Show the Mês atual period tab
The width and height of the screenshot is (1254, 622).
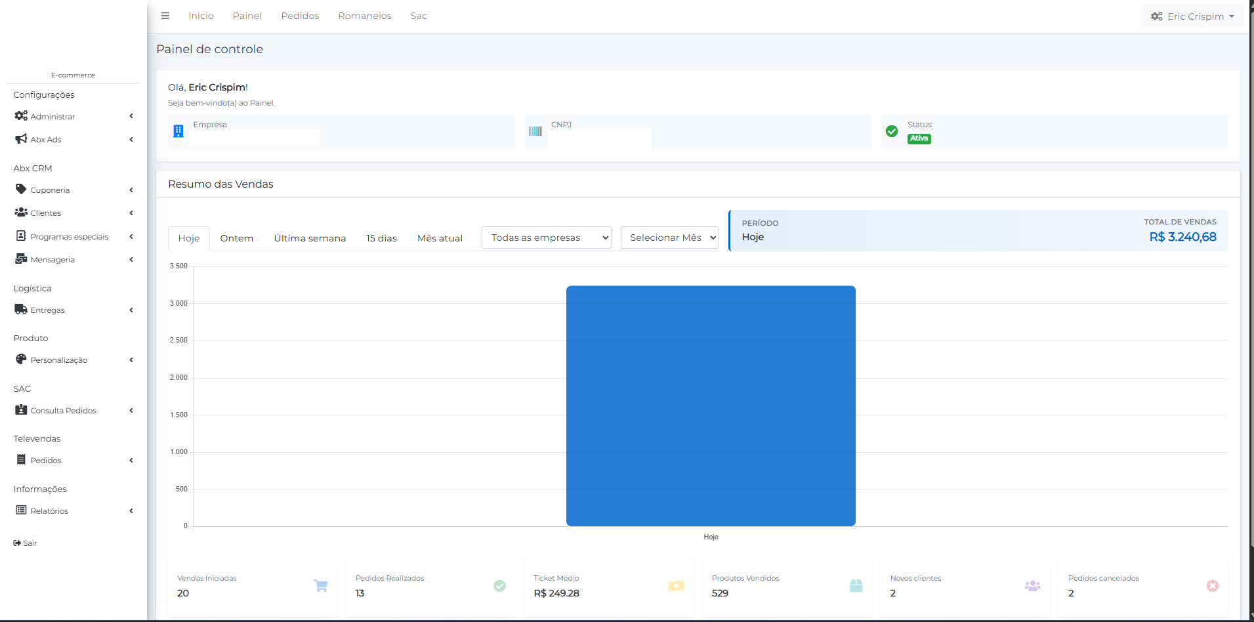pos(440,238)
